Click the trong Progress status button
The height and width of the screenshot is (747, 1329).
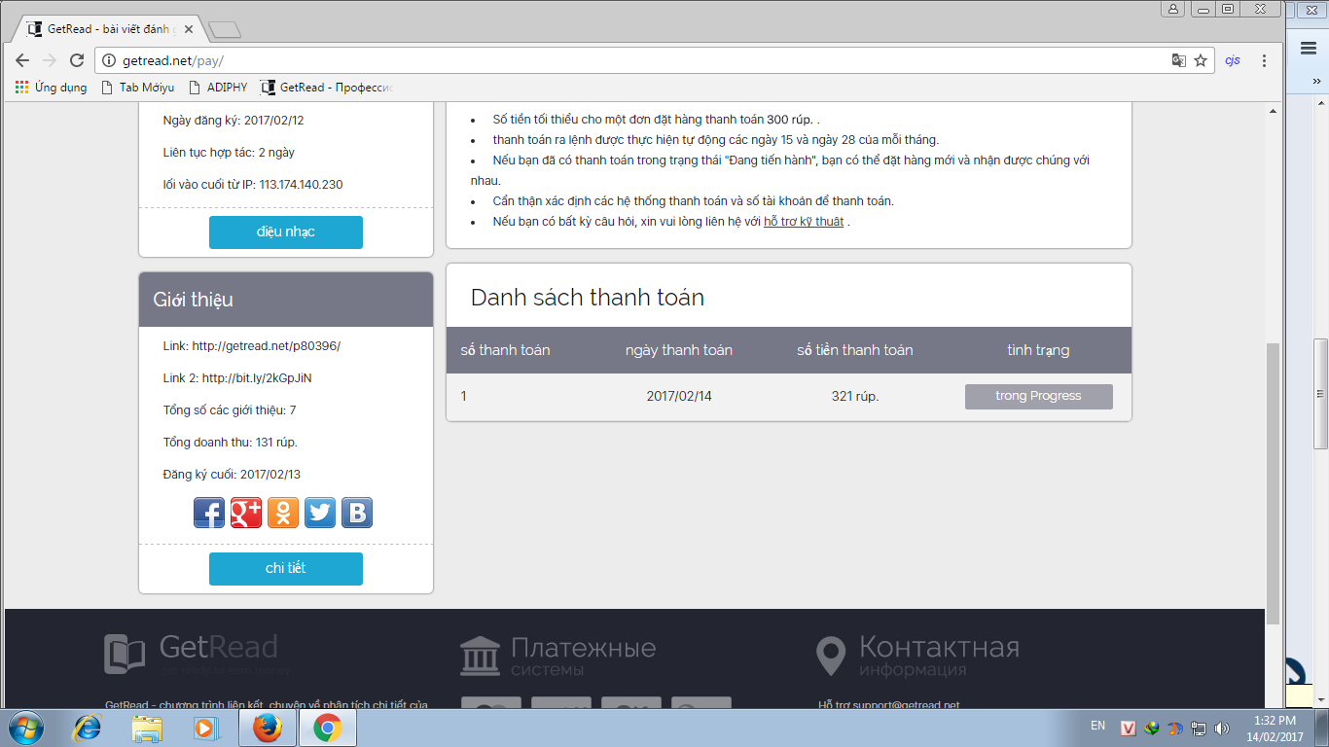(1039, 397)
